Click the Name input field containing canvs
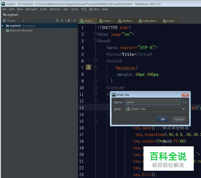Screen dimensions: 201x178 [152, 102]
